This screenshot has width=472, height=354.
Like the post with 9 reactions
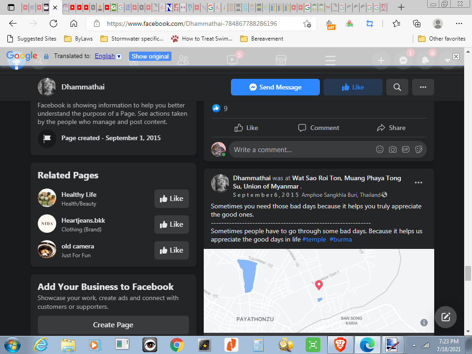246,128
